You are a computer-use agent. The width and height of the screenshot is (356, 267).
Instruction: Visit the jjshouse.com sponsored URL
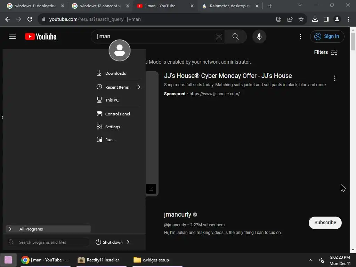[215, 94]
